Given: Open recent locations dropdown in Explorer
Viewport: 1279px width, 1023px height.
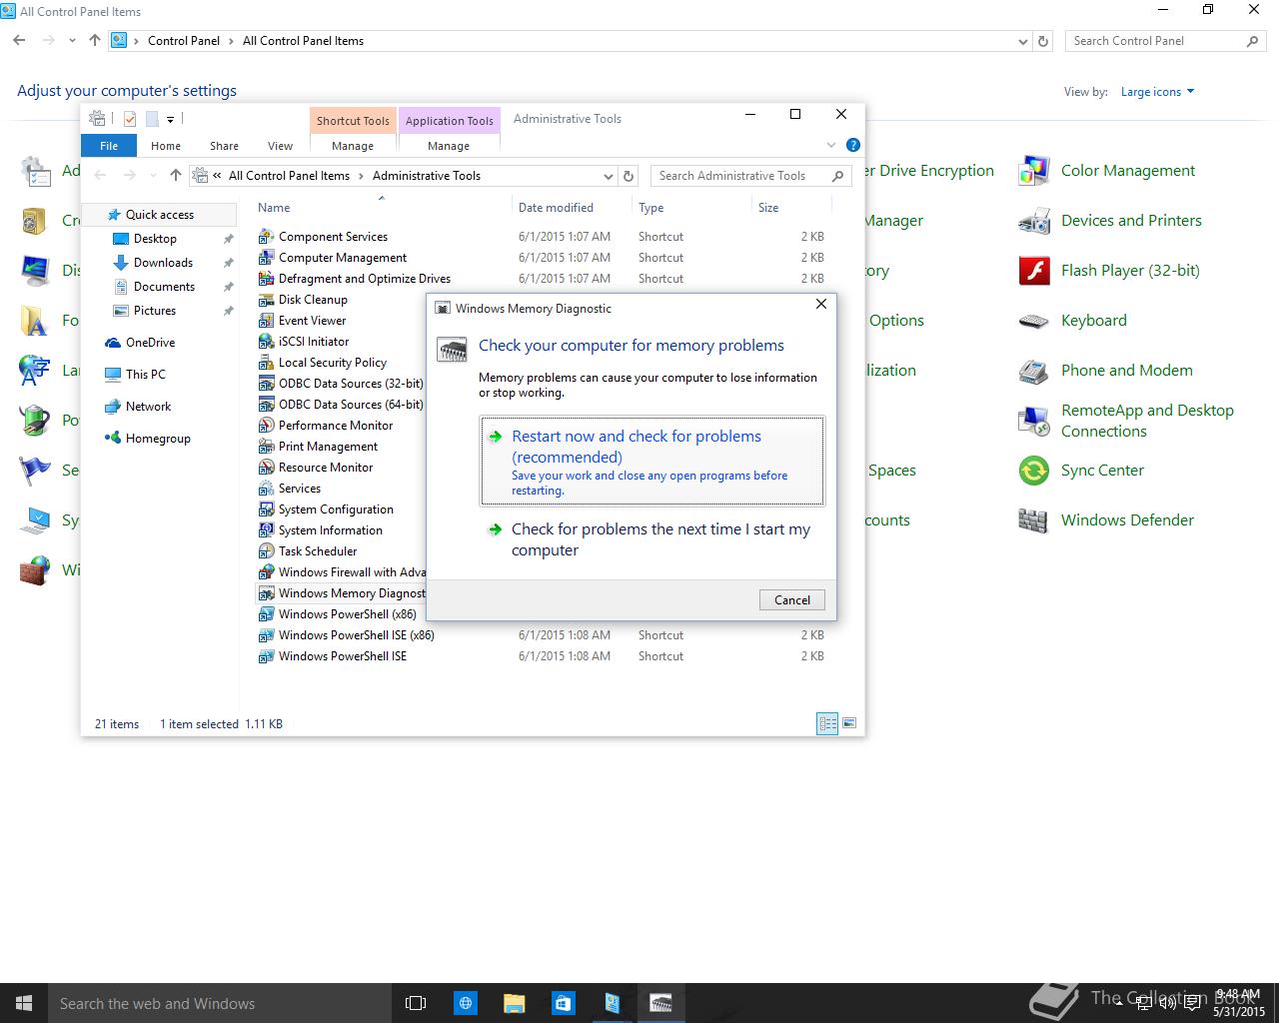Looking at the screenshot, I should tap(152, 176).
